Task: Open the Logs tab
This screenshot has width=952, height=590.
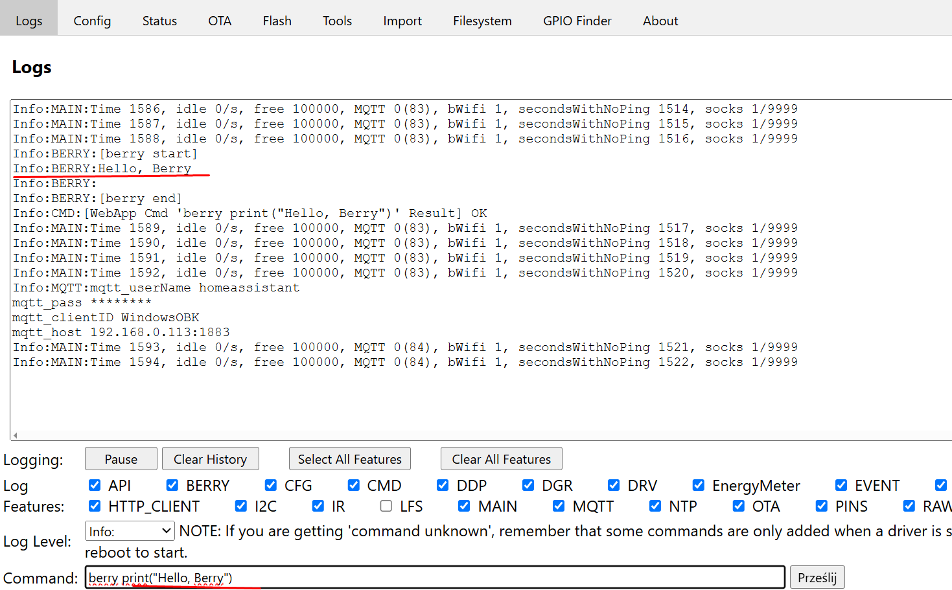Action: [29, 18]
